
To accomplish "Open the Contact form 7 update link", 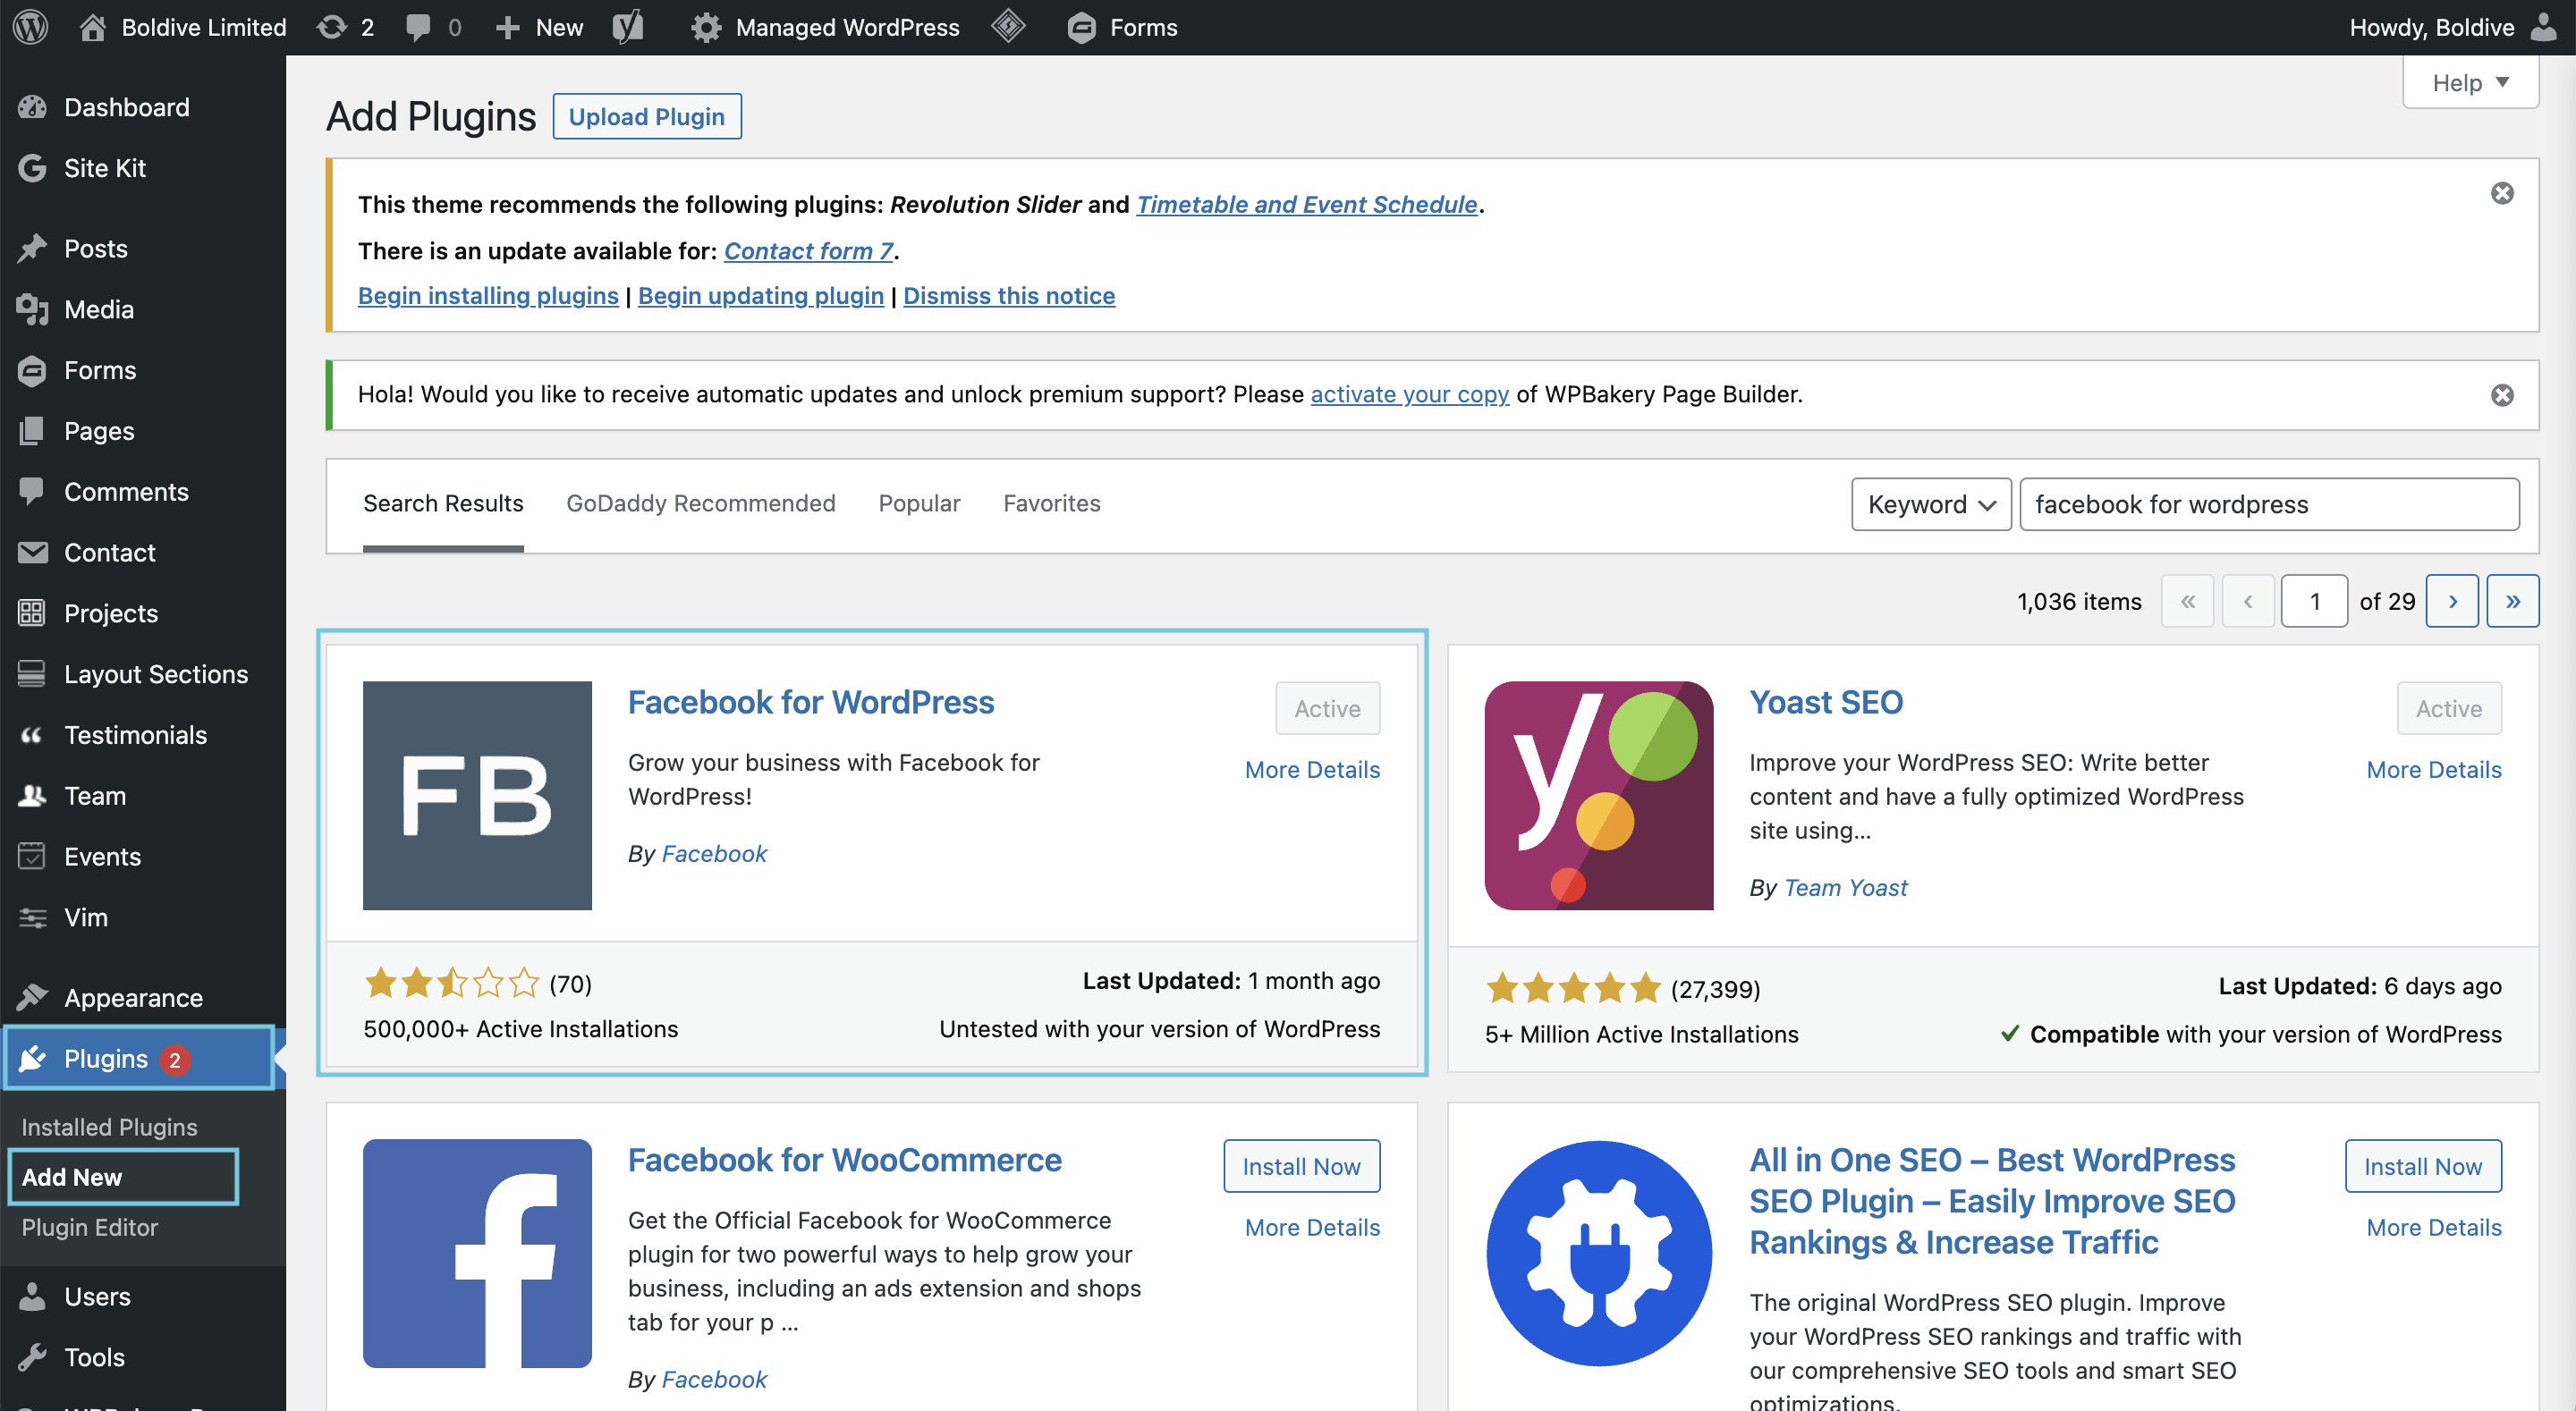I will 808,250.
